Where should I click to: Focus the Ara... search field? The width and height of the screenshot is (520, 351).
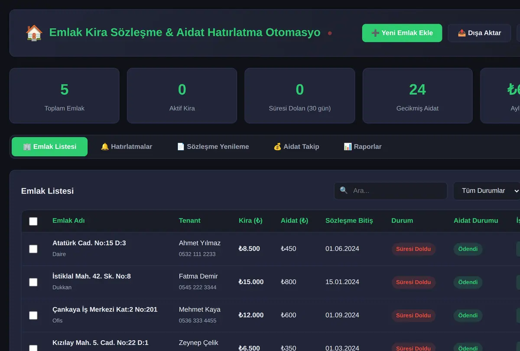[390, 191]
